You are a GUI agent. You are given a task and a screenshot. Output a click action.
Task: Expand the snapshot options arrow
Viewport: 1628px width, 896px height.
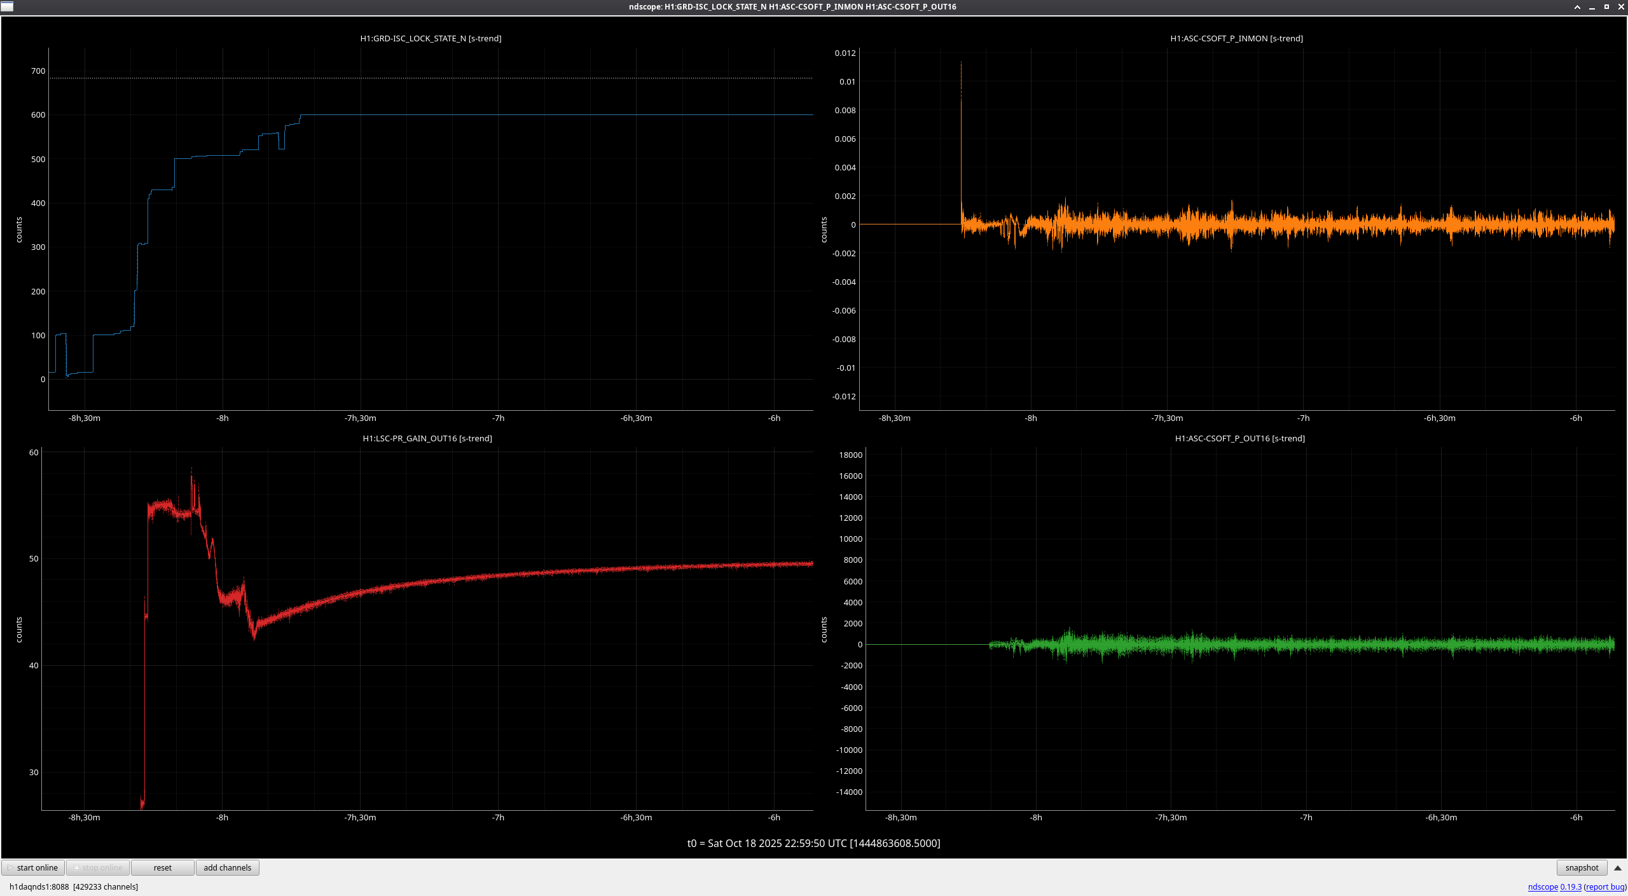tap(1617, 867)
